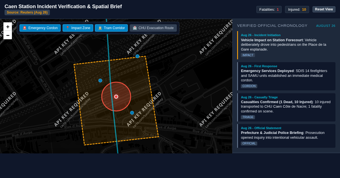
Task: Click the CORDON tag
Action: point(249,86)
